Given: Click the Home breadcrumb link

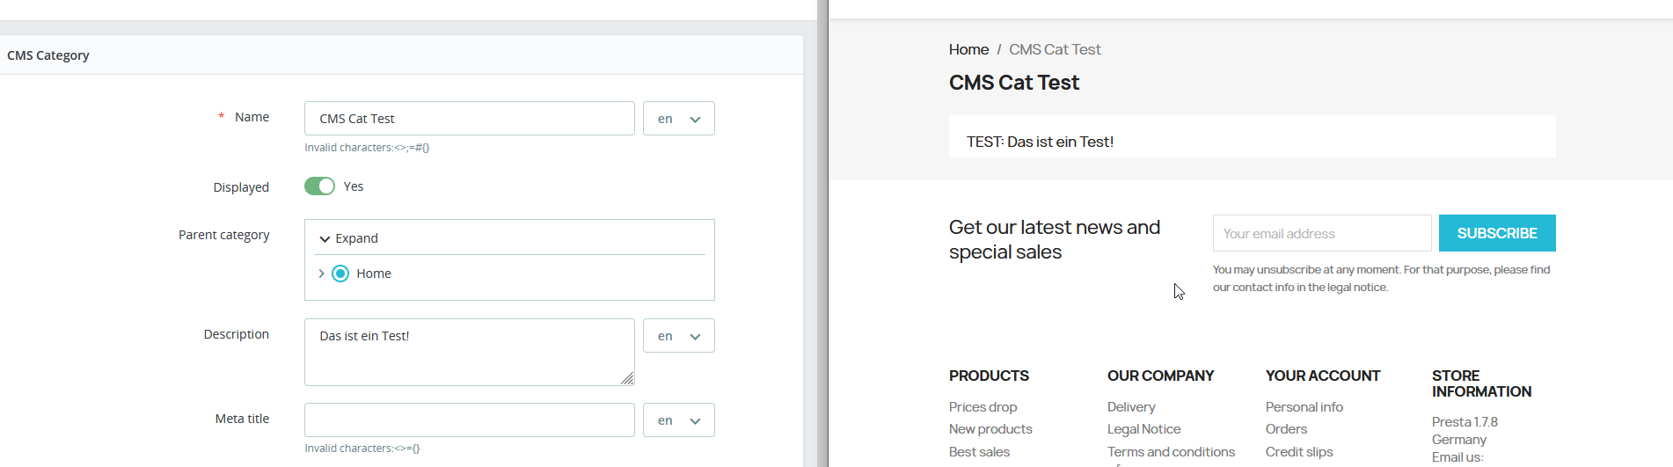Looking at the screenshot, I should tap(968, 50).
